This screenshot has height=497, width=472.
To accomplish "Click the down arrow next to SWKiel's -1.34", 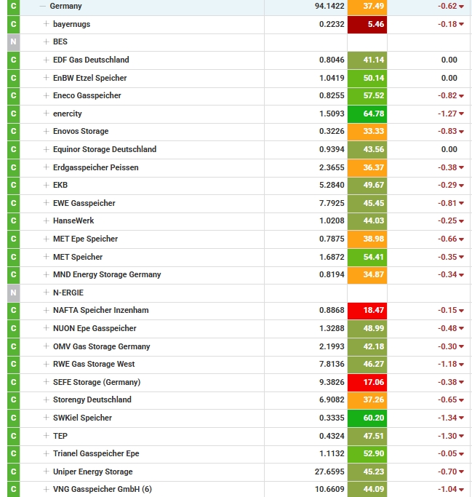I will tap(462, 418).
